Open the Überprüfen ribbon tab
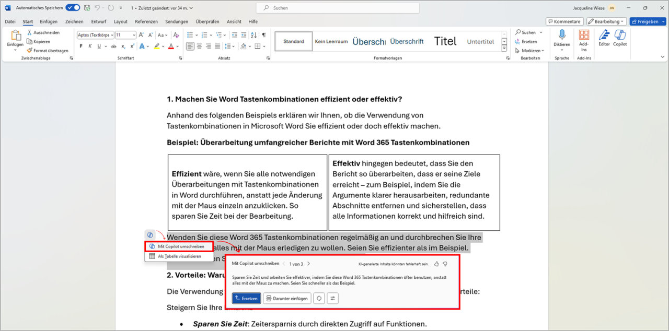Image resolution: width=669 pixels, height=331 pixels. point(207,21)
